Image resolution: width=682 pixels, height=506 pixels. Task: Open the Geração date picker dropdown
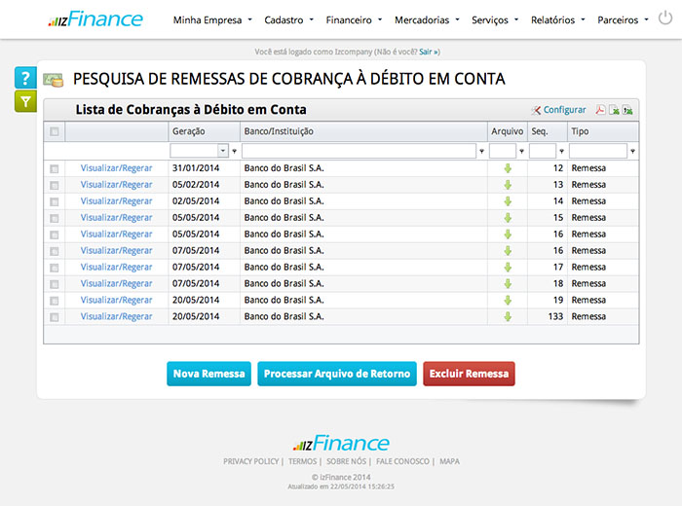(223, 151)
